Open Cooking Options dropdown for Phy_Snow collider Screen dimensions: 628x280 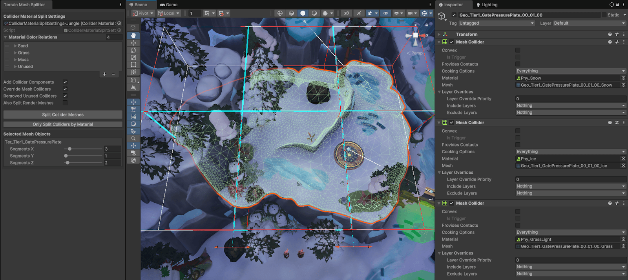(571, 71)
